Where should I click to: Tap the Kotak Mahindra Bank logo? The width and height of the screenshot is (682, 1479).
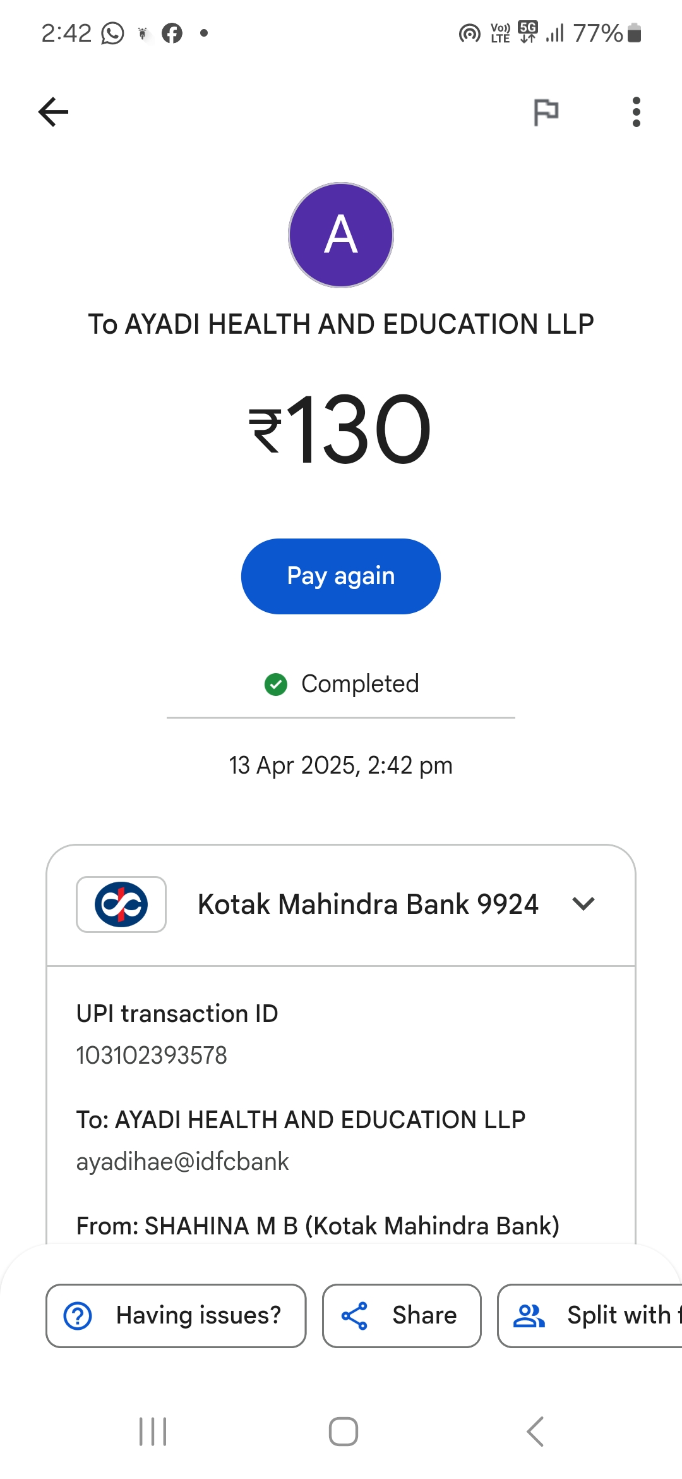point(121,904)
